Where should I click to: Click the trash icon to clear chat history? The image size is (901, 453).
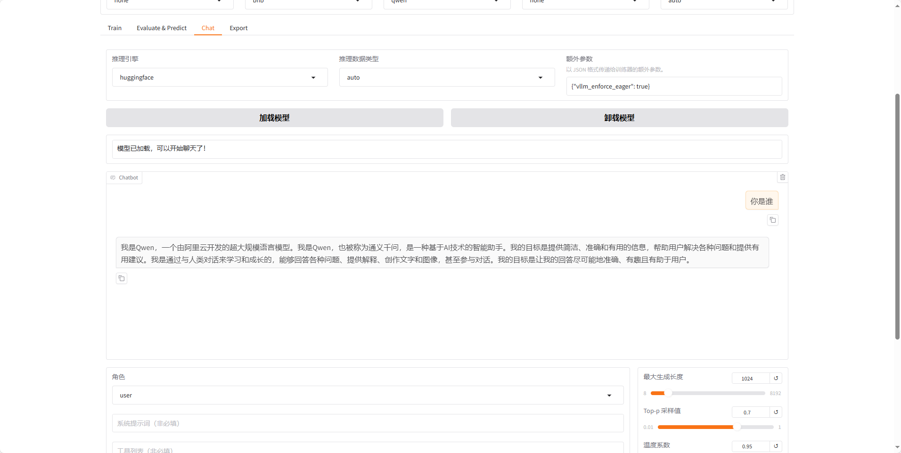[x=782, y=177]
